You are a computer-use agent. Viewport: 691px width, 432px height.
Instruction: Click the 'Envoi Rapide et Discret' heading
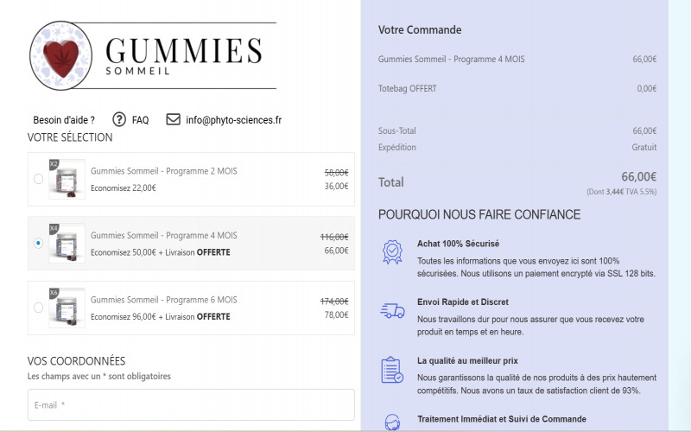[463, 302]
